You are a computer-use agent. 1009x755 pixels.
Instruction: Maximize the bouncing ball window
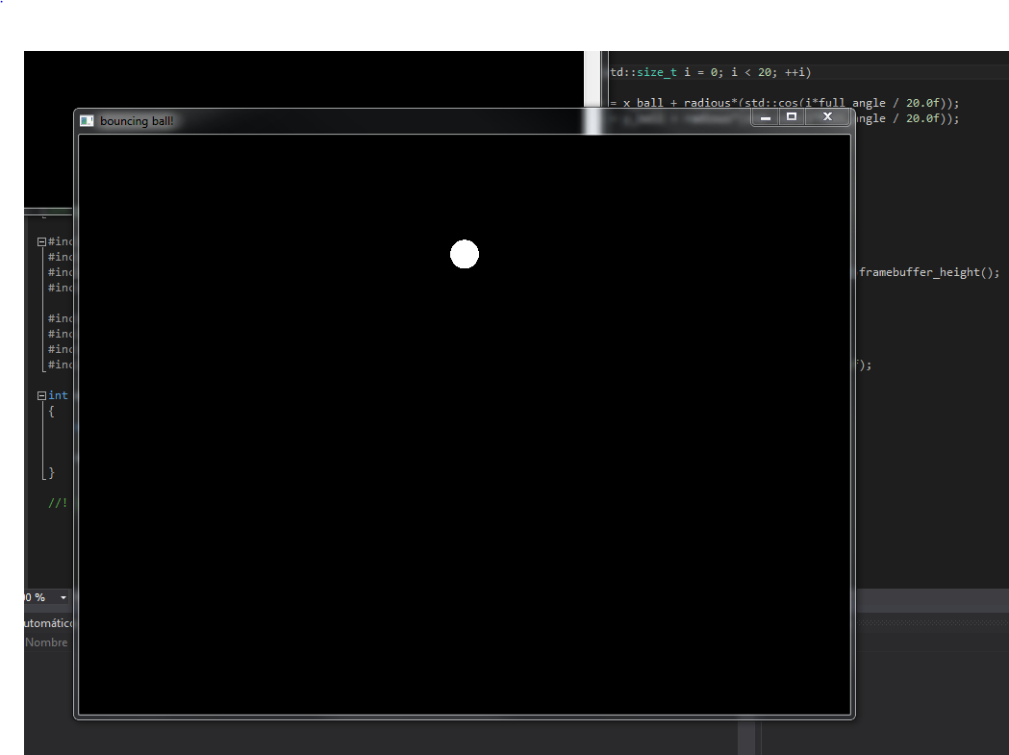pyautogui.click(x=792, y=117)
